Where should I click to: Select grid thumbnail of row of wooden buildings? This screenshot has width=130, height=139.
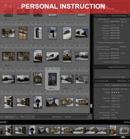point(67,102)
